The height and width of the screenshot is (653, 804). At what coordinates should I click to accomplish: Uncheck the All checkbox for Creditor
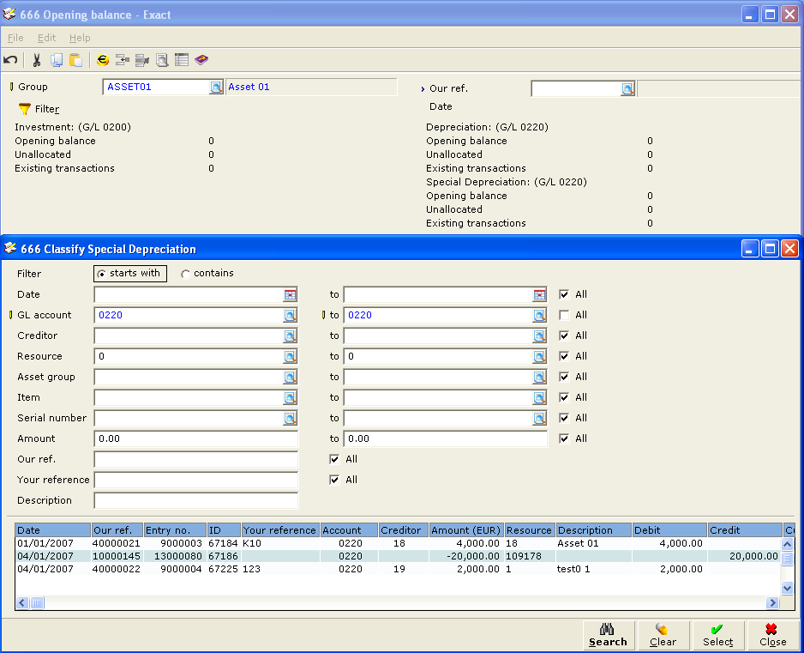pyautogui.click(x=564, y=336)
